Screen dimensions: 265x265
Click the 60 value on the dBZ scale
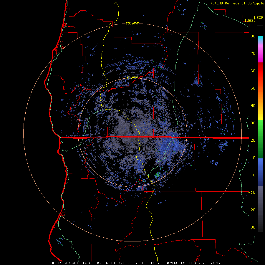pyautogui.click(x=253, y=71)
